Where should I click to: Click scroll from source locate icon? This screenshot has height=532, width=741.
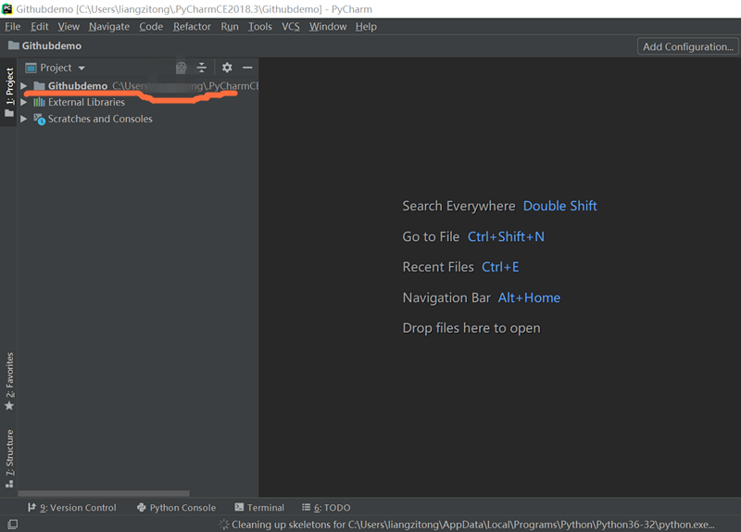[181, 68]
